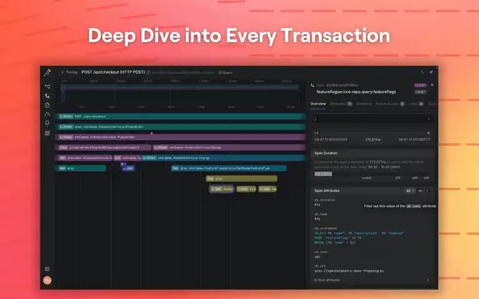This screenshot has width=479, height=299.
Task: Click the sidebar icon above the avatar
Action: click(47, 269)
